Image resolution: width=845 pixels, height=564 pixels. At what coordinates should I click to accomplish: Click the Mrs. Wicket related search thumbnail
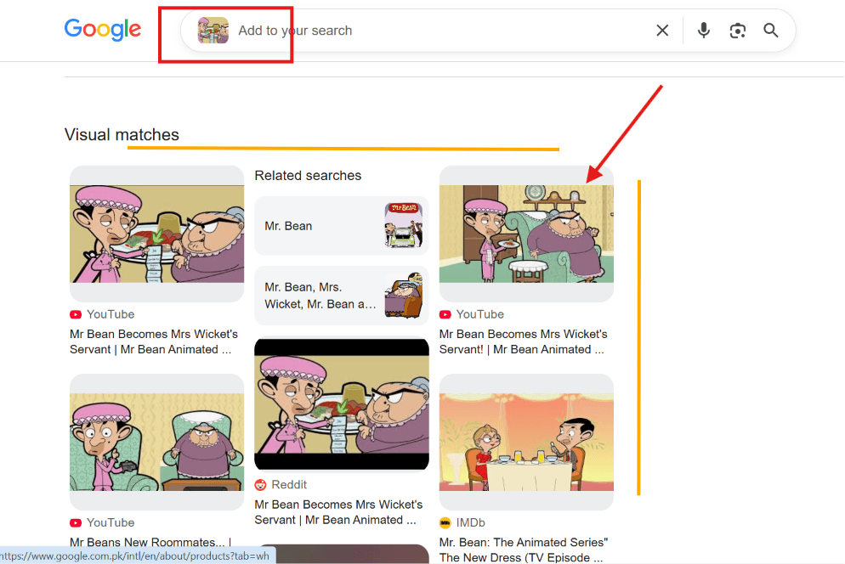[404, 296]
